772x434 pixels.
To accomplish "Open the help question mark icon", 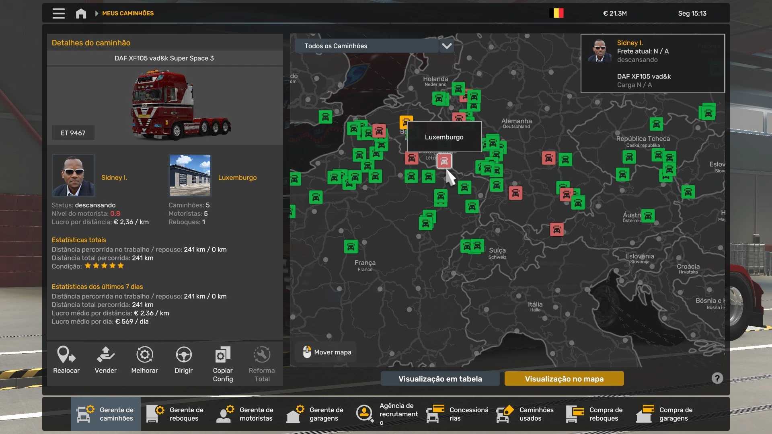I will coord(717,378).
